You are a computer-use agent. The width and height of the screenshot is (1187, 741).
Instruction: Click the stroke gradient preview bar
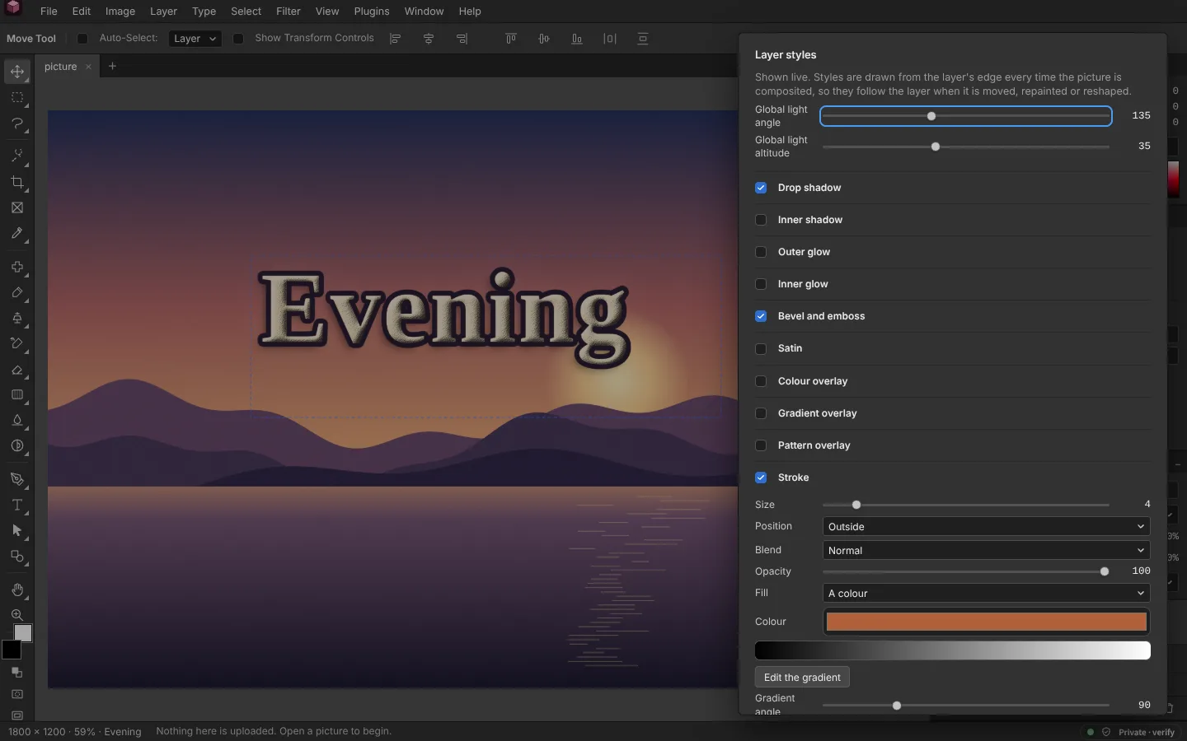(953, 651)
